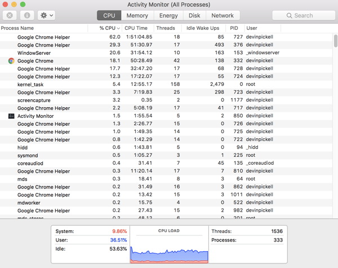
Task: Select Google Chrome Helper with PID 722
Action: tap(166, 139)
